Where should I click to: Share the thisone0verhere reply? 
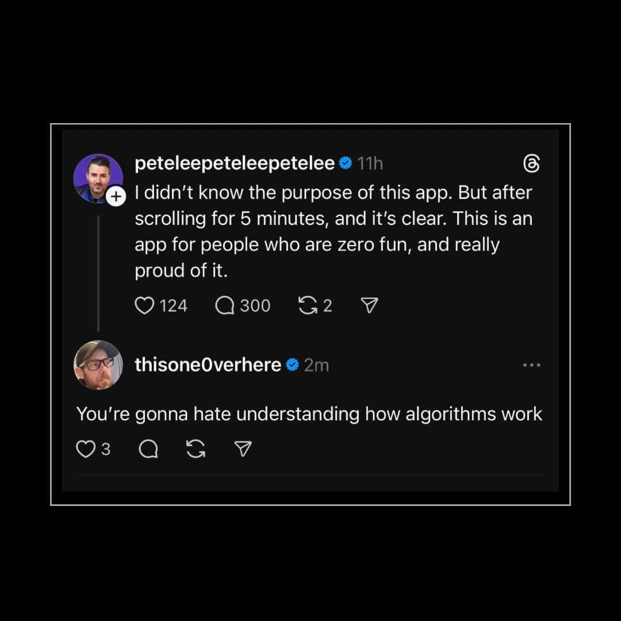[244, 449]
